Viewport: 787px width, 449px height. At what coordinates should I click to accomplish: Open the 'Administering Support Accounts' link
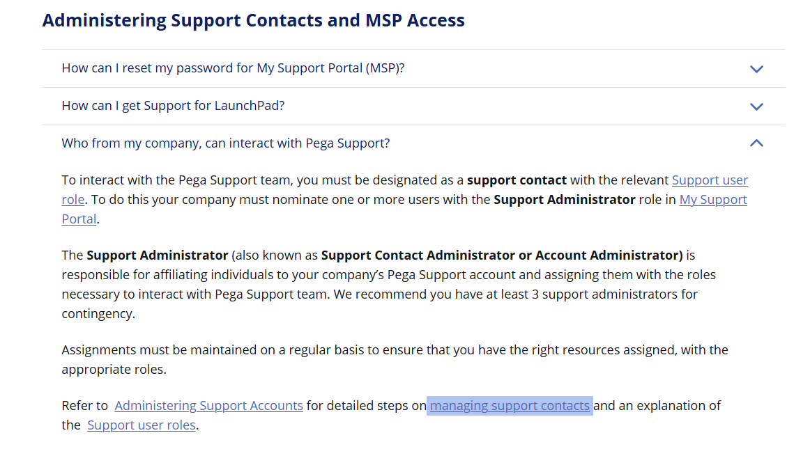click(208, 406)
